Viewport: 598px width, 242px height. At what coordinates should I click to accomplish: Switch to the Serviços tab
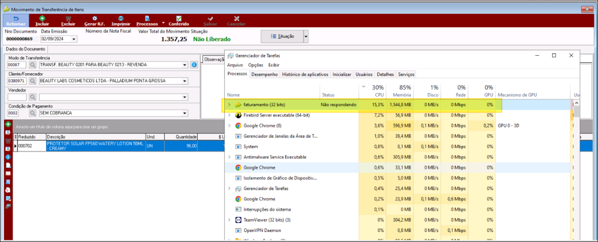point(406,75)
